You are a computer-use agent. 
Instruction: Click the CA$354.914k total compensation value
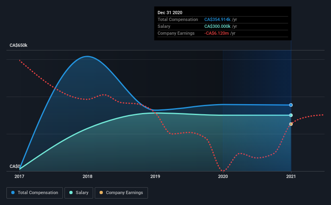[217, 19]
